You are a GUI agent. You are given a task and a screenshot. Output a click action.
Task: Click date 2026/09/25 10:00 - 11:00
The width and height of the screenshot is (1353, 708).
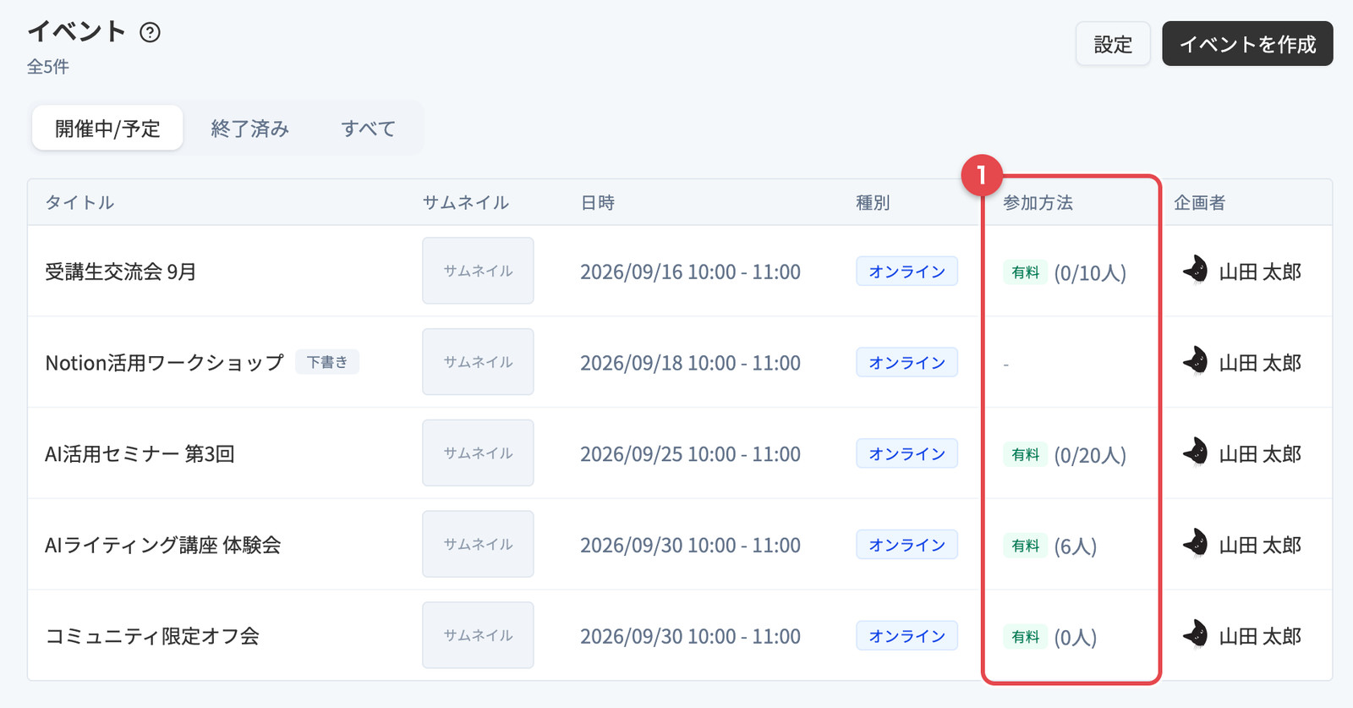[x=690, y=454]
